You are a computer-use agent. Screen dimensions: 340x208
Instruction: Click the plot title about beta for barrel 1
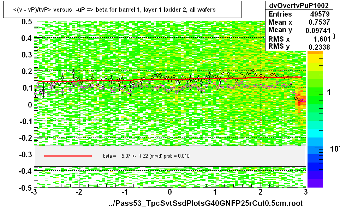(114, 10)
